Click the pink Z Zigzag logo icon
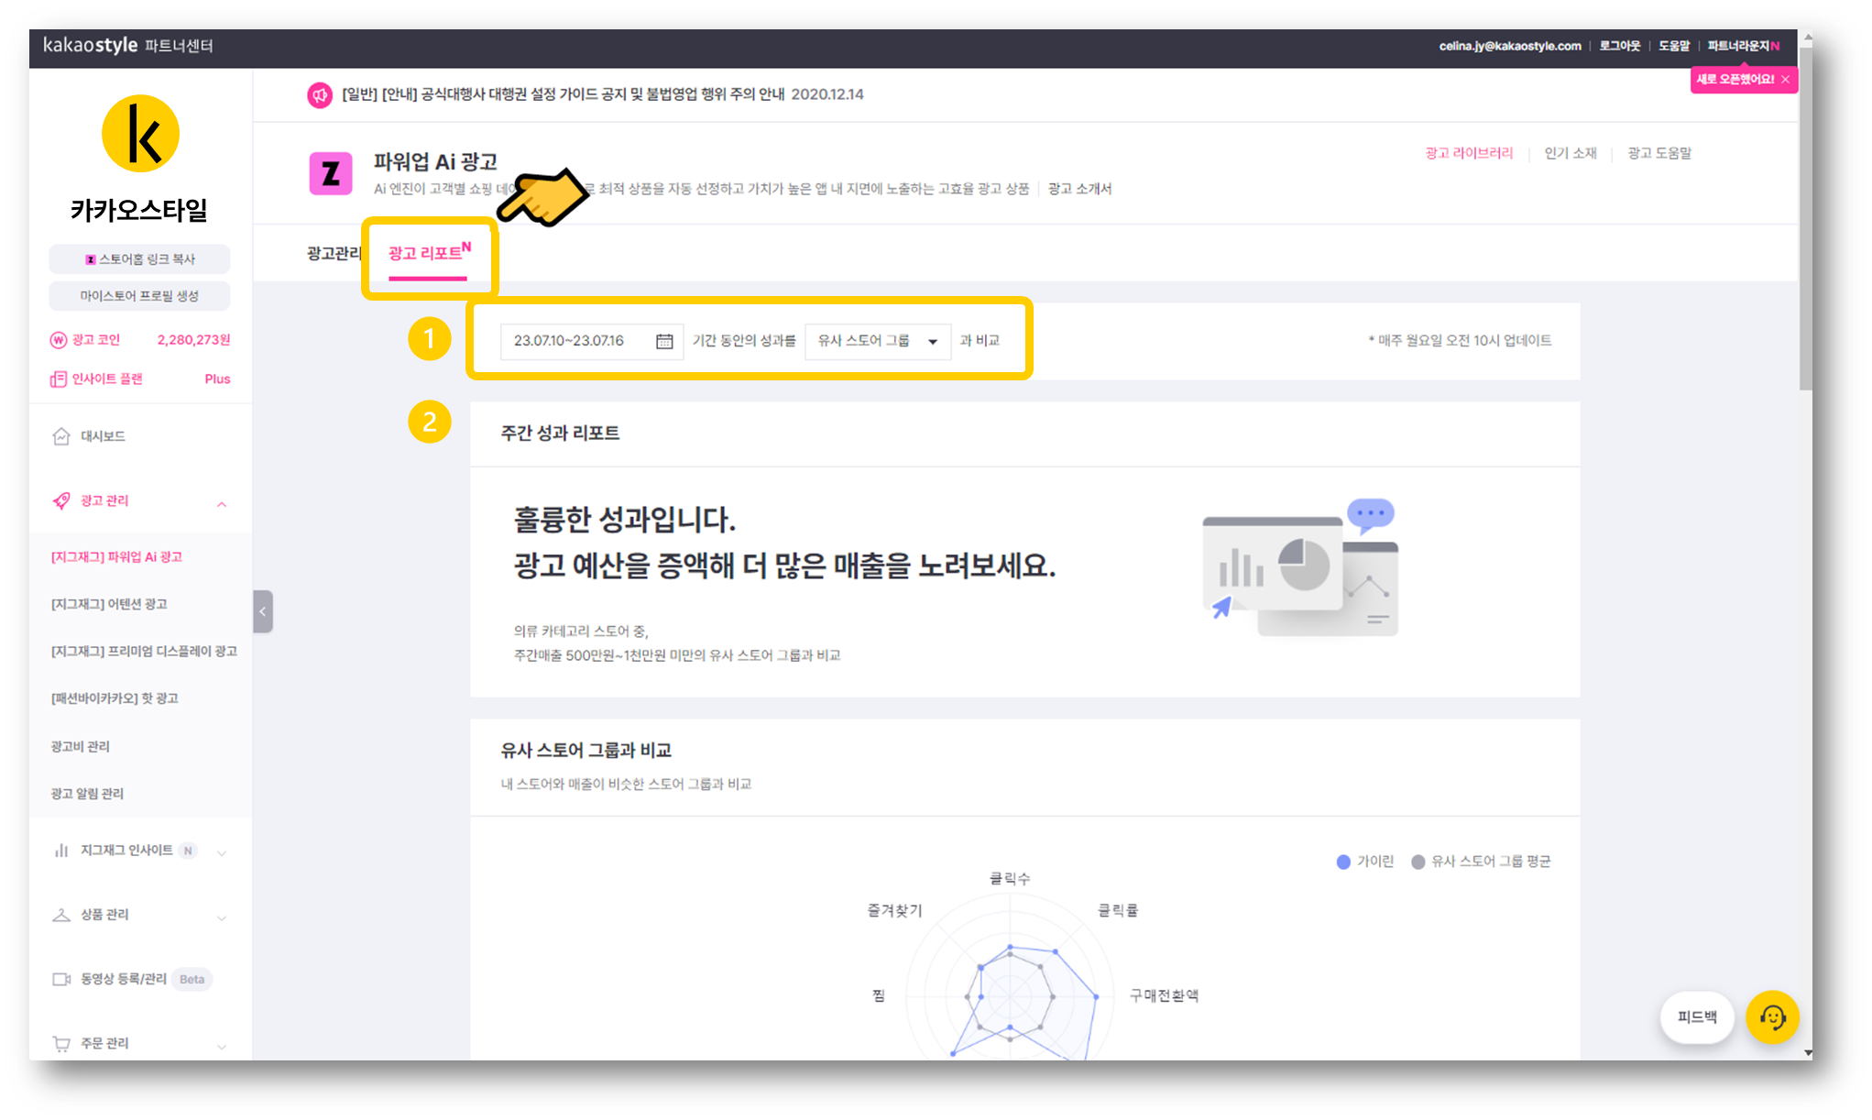The image size is (1872, 1120). click(x=331, y=173)
